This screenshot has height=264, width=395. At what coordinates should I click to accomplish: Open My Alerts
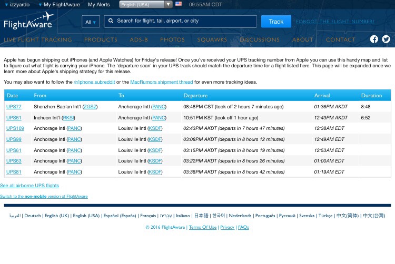pos(99,5)
